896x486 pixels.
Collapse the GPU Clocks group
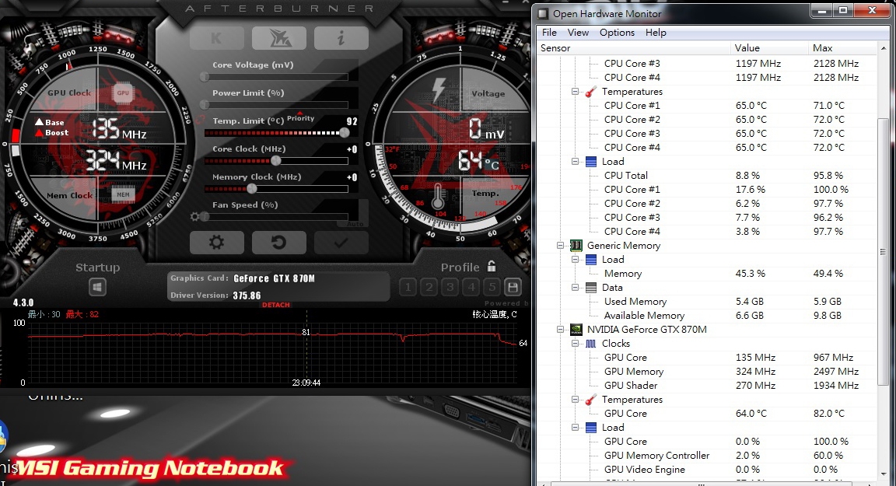575,343
